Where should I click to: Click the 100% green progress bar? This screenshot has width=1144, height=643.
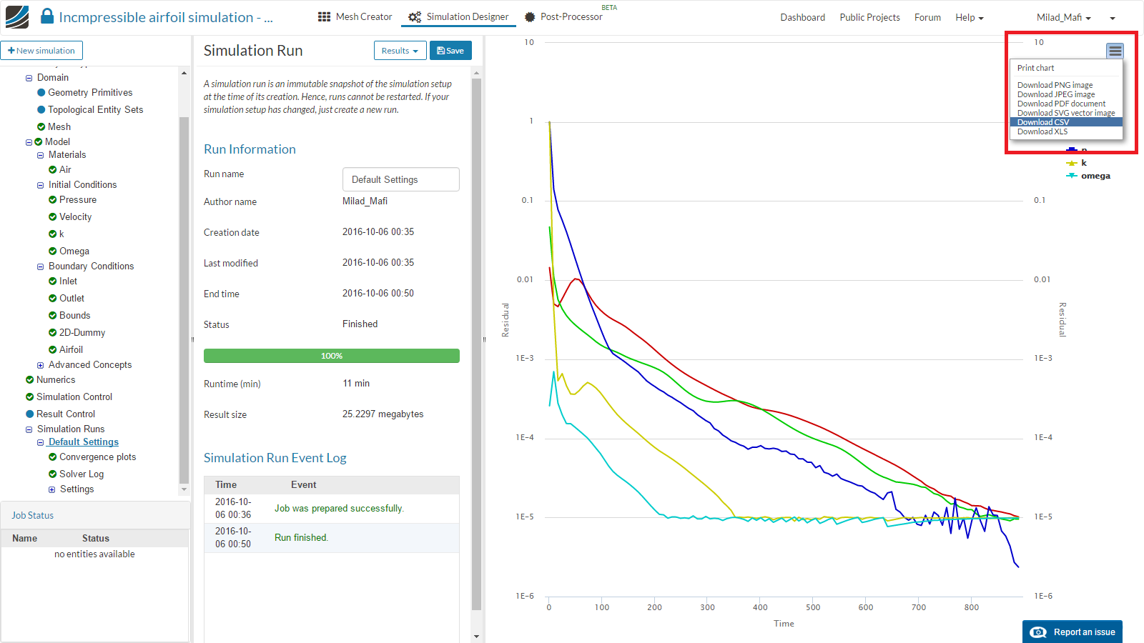point(331,356)
